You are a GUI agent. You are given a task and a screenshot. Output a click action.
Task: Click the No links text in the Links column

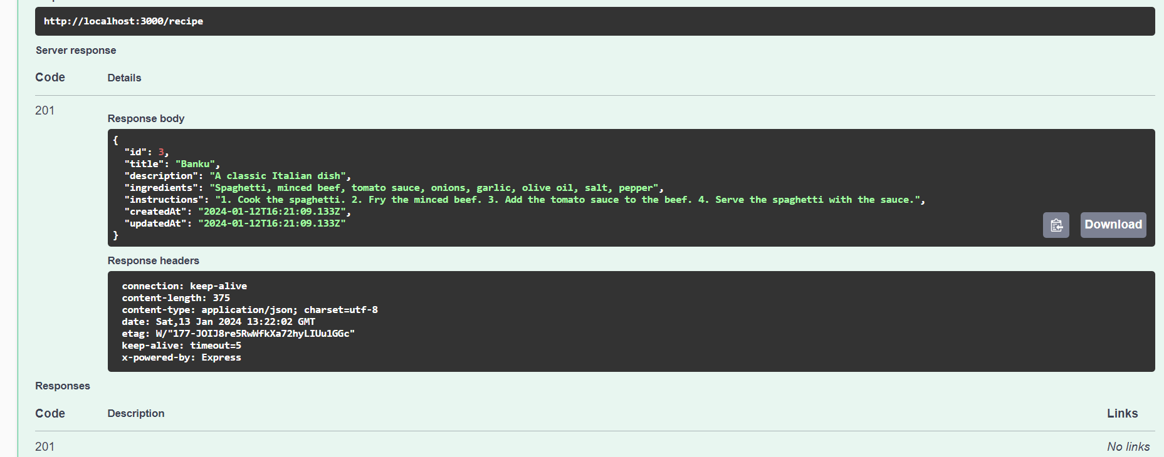(1128, 446)
